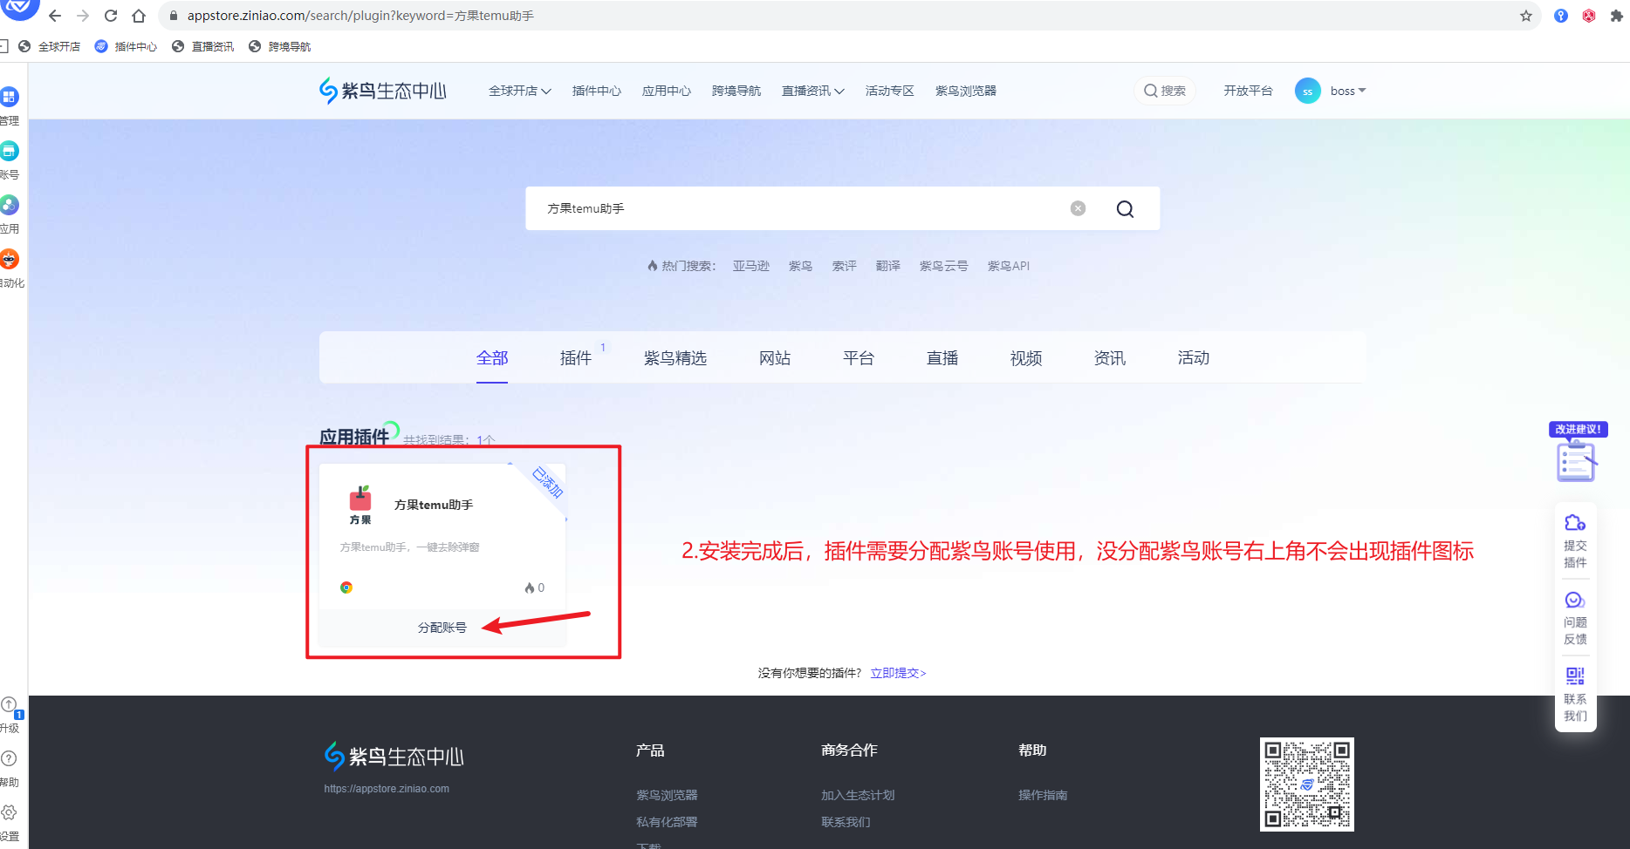Viewport: 1630px width, 849px height.
Task: Select the 全部 results tab
Action: tap(492, 358)
